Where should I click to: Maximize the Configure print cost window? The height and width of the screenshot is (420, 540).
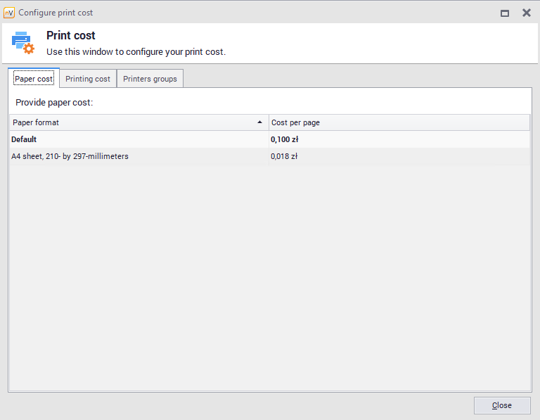pyautogui.click(x=504, y=13)
